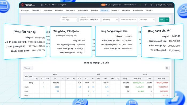Expand the Sản phẩm menu
The width and height of the screenshot is (187, 105).
[36, 10]
